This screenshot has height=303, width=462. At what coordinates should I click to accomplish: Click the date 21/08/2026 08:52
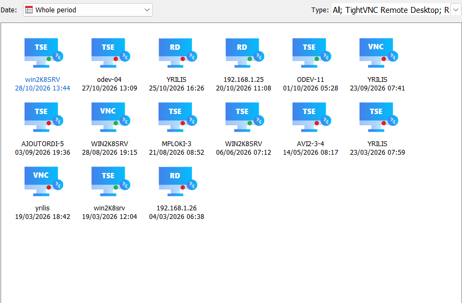point(176,153)
